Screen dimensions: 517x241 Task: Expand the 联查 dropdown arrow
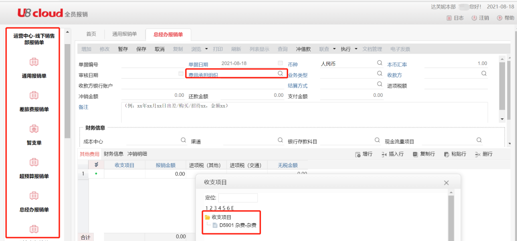(334, 49)
